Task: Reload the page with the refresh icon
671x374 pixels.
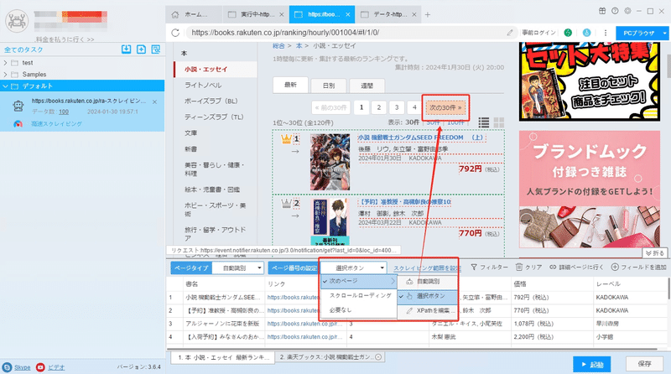Action: click(x=175, y=33)
